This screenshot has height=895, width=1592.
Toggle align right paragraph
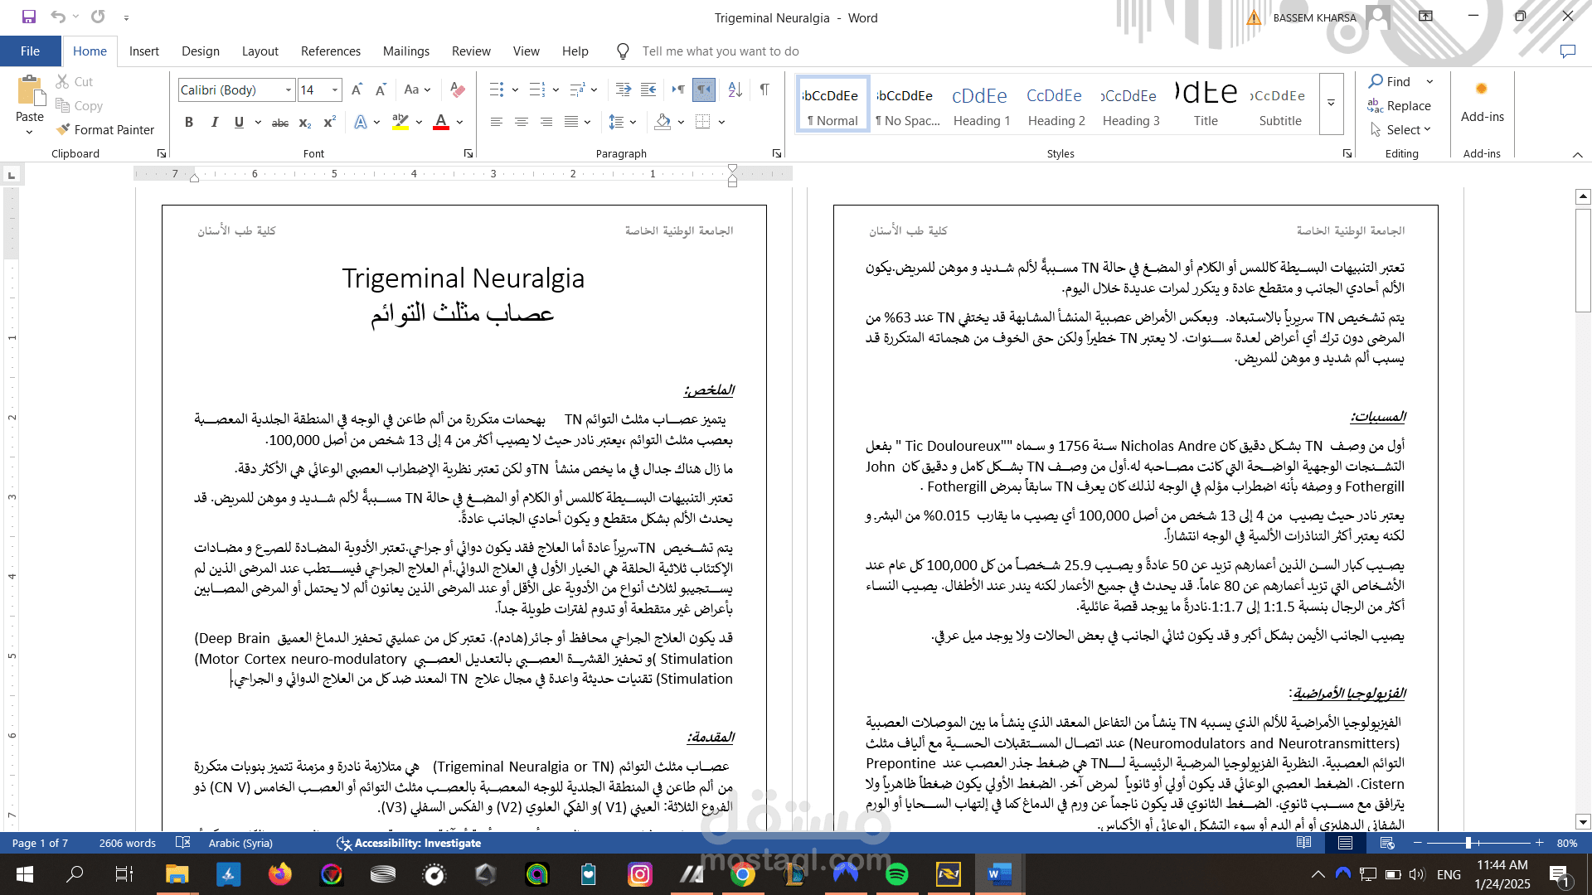point(546,123)
